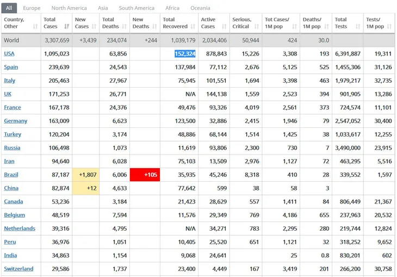Visit the Peru link
The image size is (397, 277).
click(x=10, y=242)
